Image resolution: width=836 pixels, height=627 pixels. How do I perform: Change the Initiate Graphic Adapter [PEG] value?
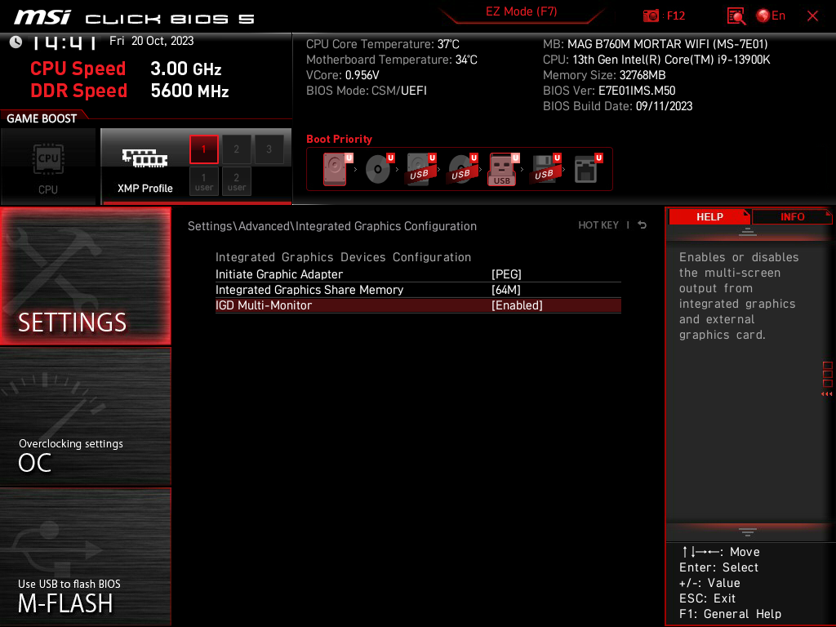(506, 274)
